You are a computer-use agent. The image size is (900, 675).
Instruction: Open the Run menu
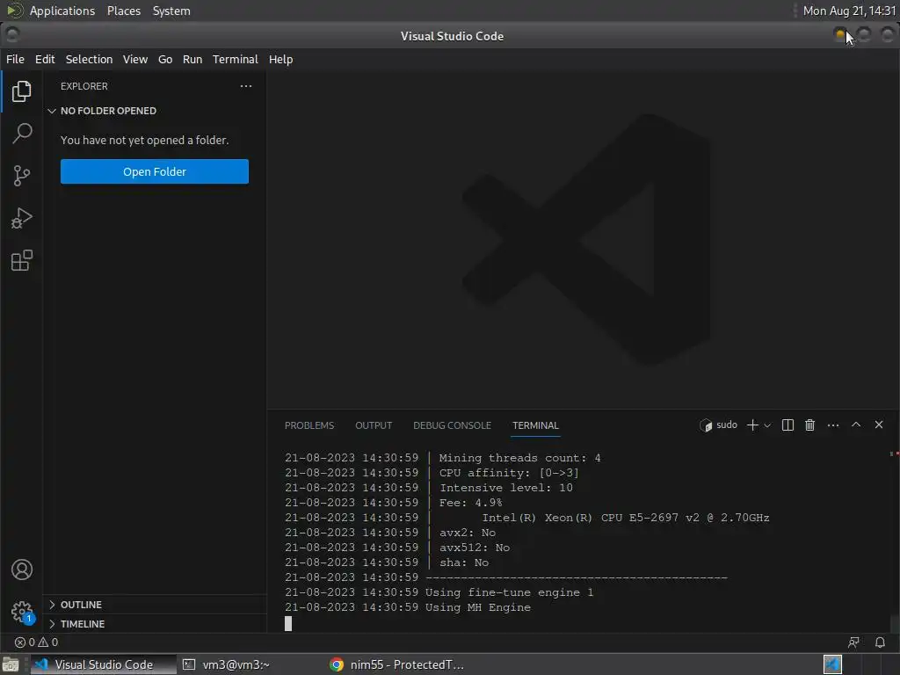pos(192,59)
